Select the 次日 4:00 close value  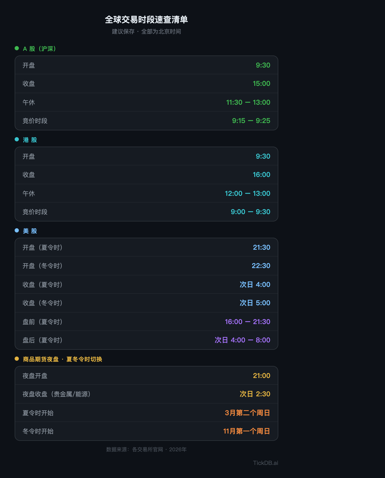click(255, 285)
